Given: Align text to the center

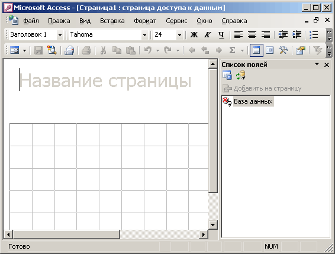Looking at the screenshot, I should coord(252,34).
